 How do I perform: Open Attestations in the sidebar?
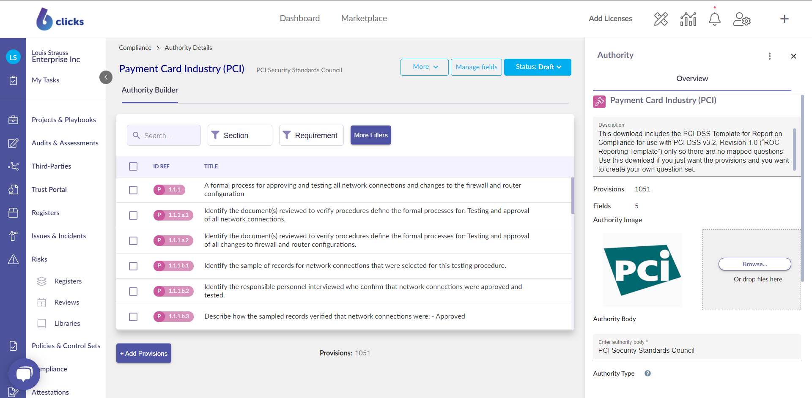coord(50,393)
